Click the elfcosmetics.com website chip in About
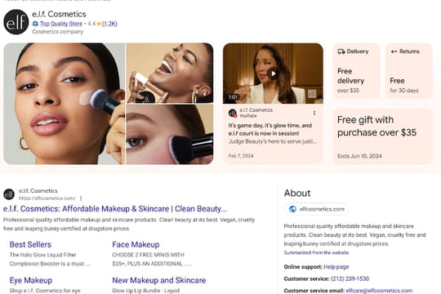 pyautogui.click(x=317, y=209)
